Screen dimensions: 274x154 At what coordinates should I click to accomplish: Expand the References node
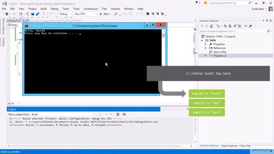pyautogui.click(x=205, y=48)
